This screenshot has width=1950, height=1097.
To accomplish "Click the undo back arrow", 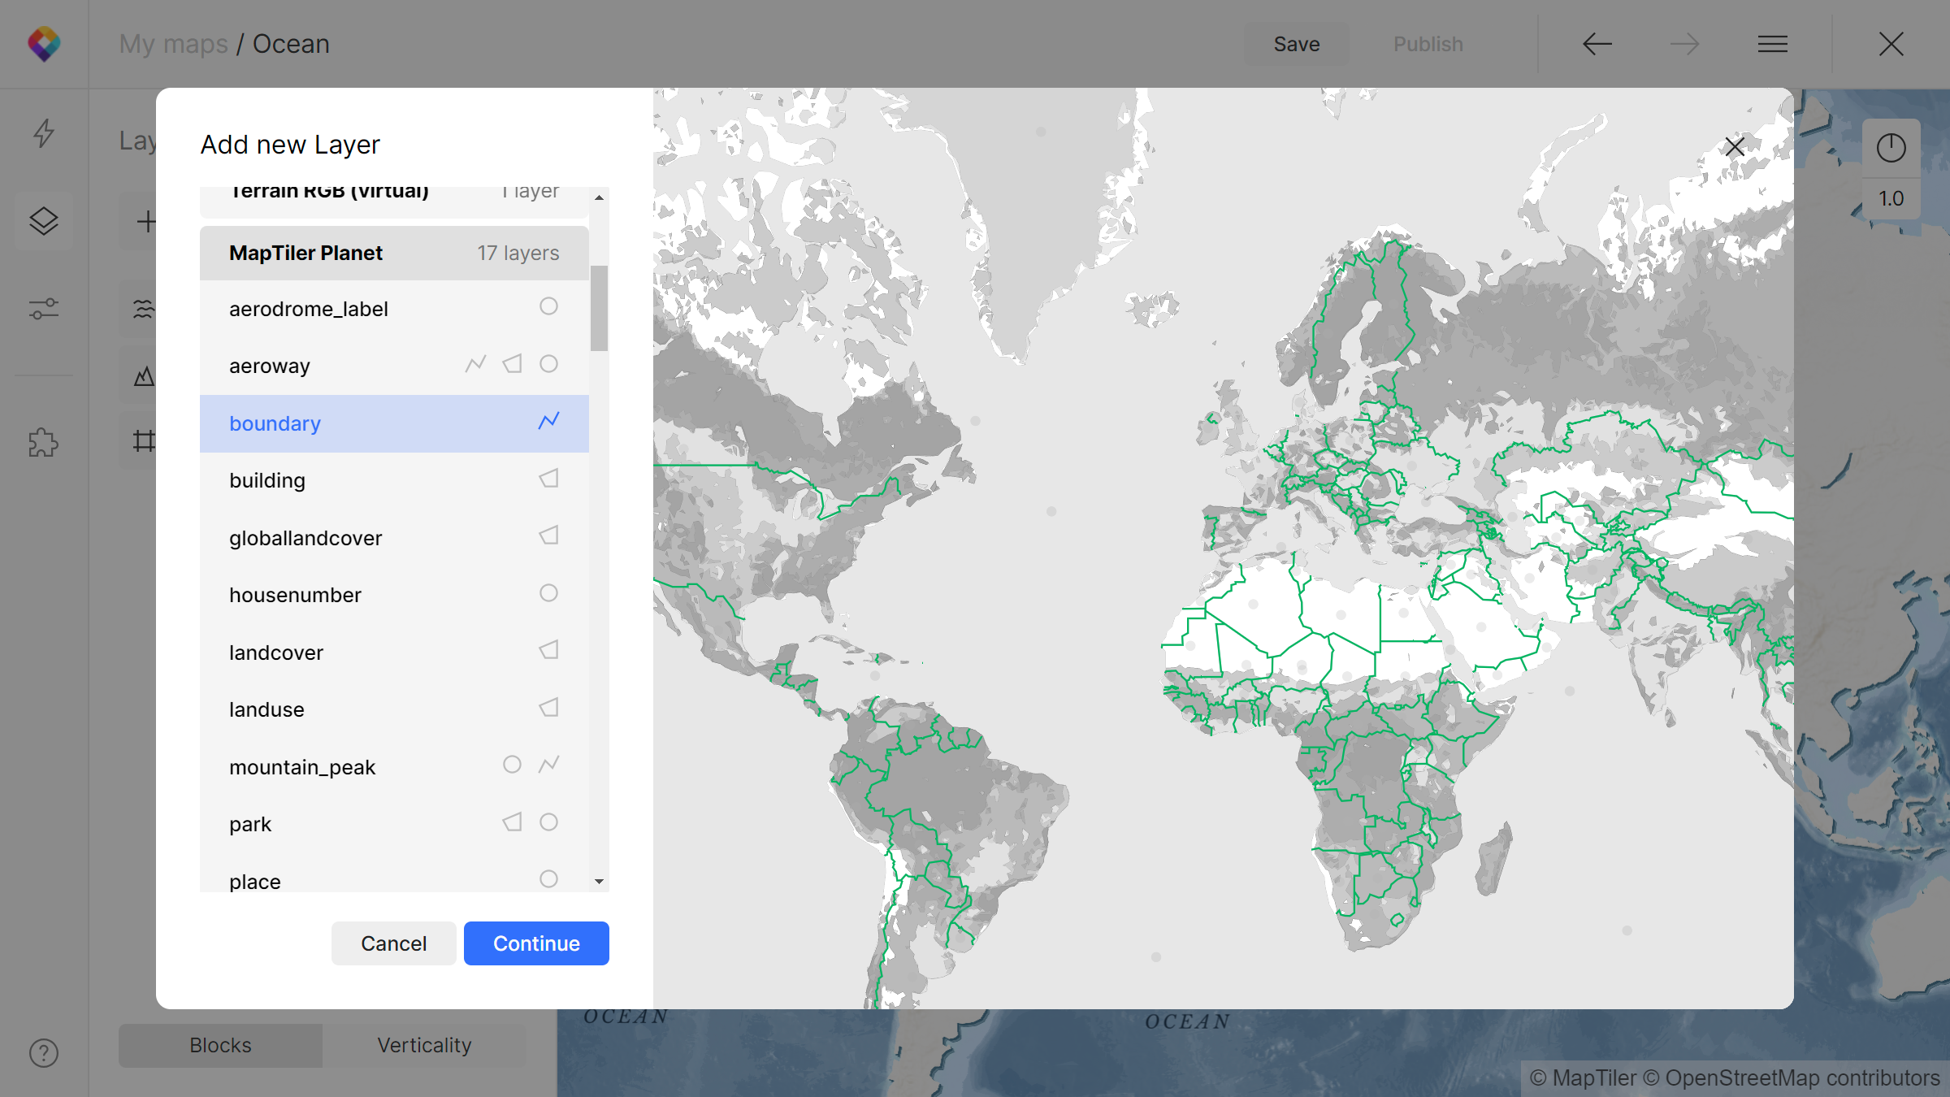I will (1597, 44).
